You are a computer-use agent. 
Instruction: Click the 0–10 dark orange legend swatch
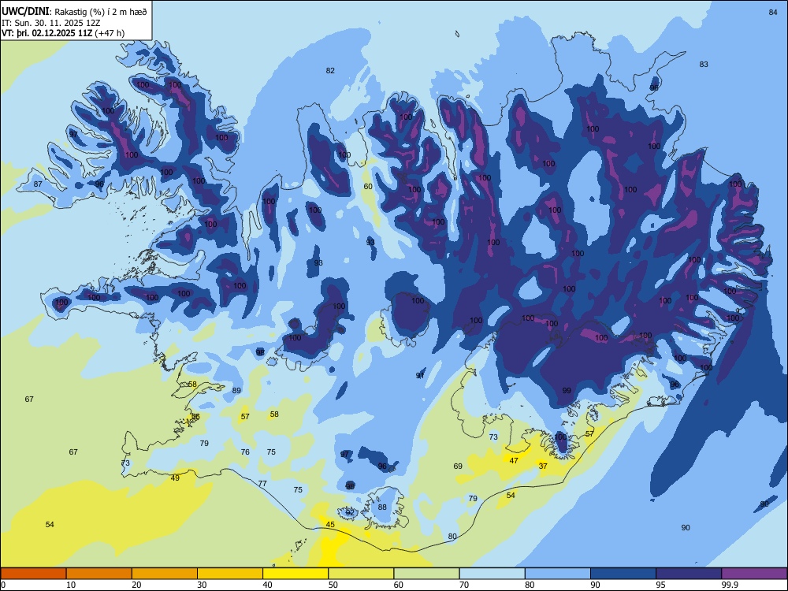33,574
